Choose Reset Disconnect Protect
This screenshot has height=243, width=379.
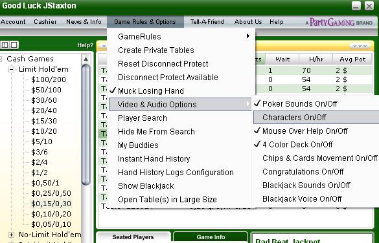[163, 63]
